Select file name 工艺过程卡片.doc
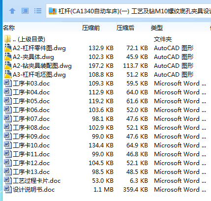Viewport: 211px width, 201px height. tap(37, 181)
